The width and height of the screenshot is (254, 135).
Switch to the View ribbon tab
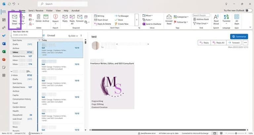pyautogui.click(x=58, y=11)
